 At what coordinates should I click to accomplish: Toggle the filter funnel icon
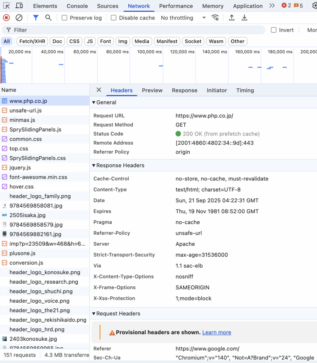35,18
